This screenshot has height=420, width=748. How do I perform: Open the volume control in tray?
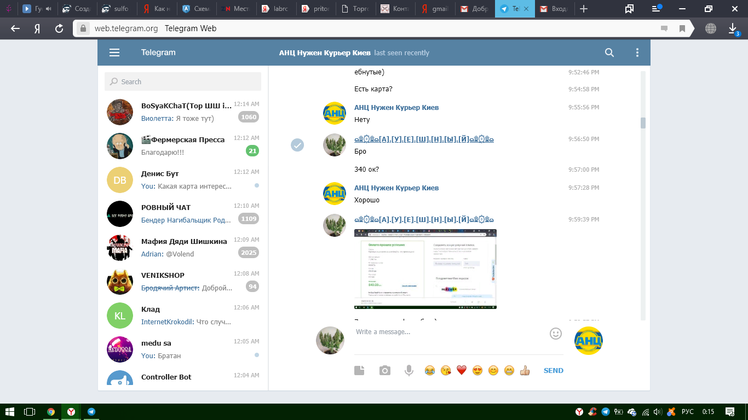point(658,412)
